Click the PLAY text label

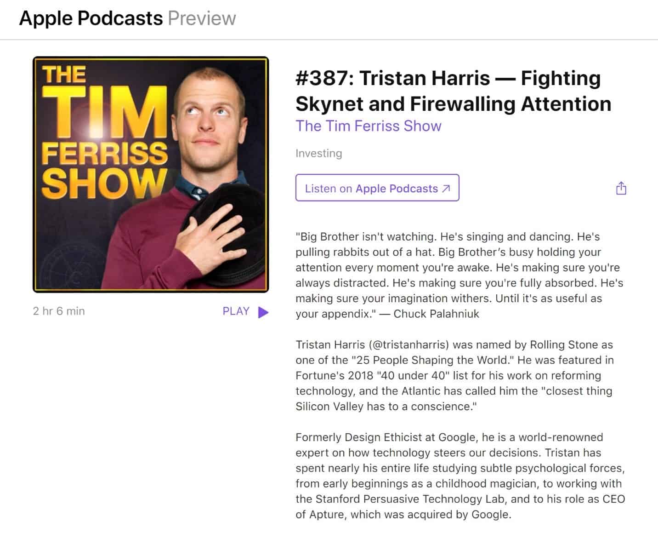(236, 311)
